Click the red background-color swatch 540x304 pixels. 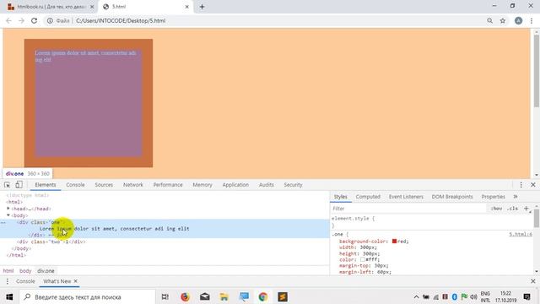tap(394, 242)
